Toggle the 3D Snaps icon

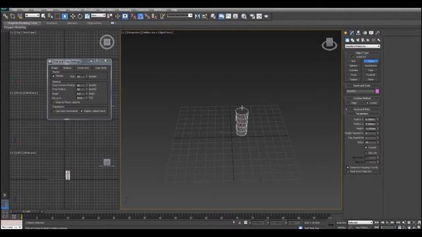(x=133, y=16)
